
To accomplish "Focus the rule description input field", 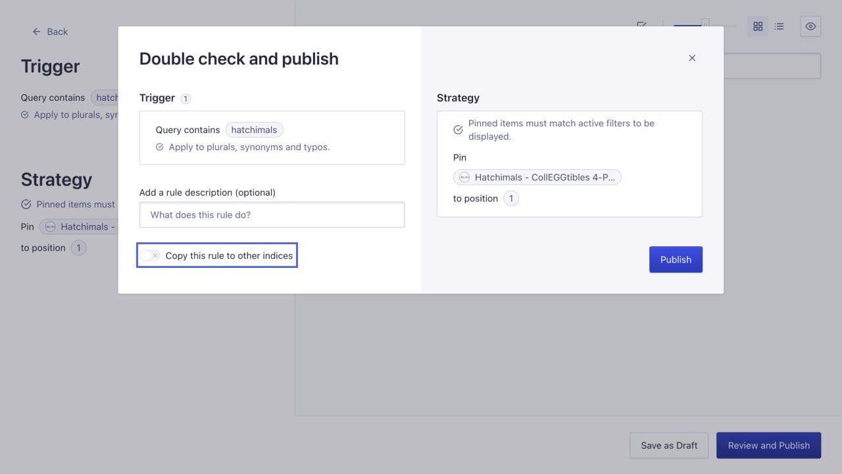I will click(x=272, y=215).
